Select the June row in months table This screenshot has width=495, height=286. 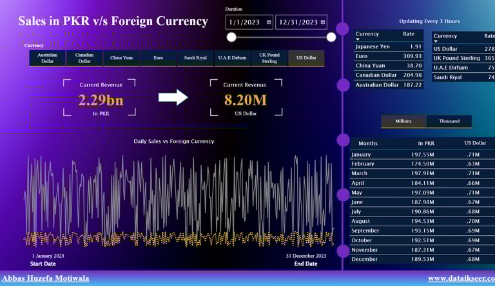[x=422, y=202]
